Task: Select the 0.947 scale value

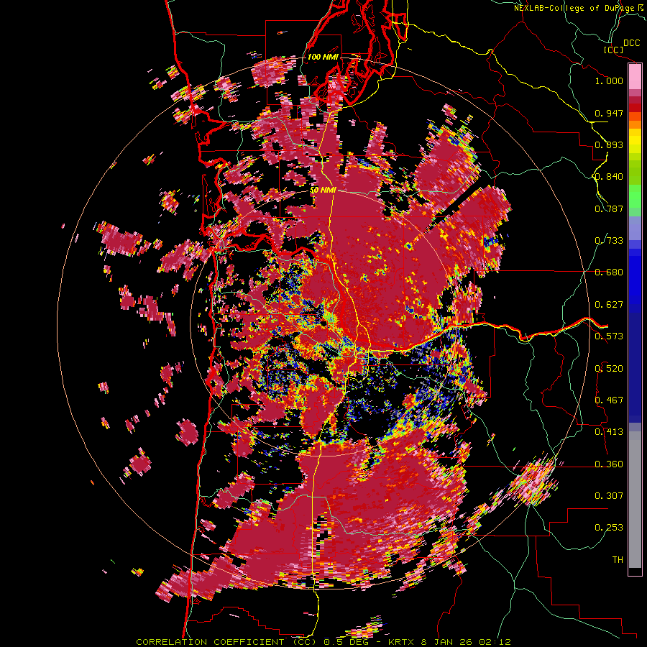Action: click(609, 113)
